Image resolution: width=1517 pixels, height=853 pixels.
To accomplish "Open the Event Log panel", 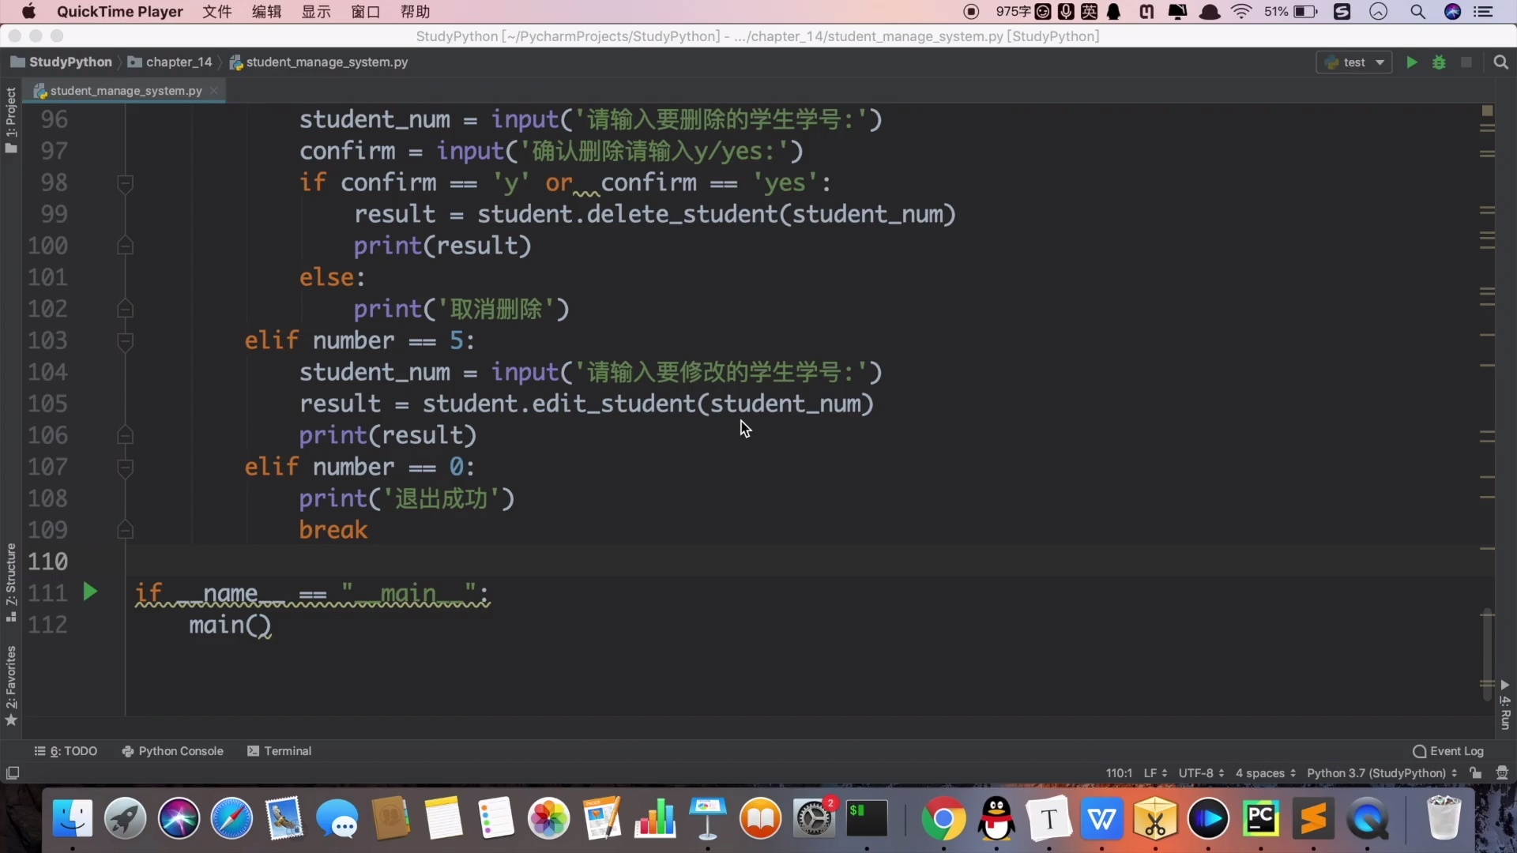I will tap(1448, 751).
